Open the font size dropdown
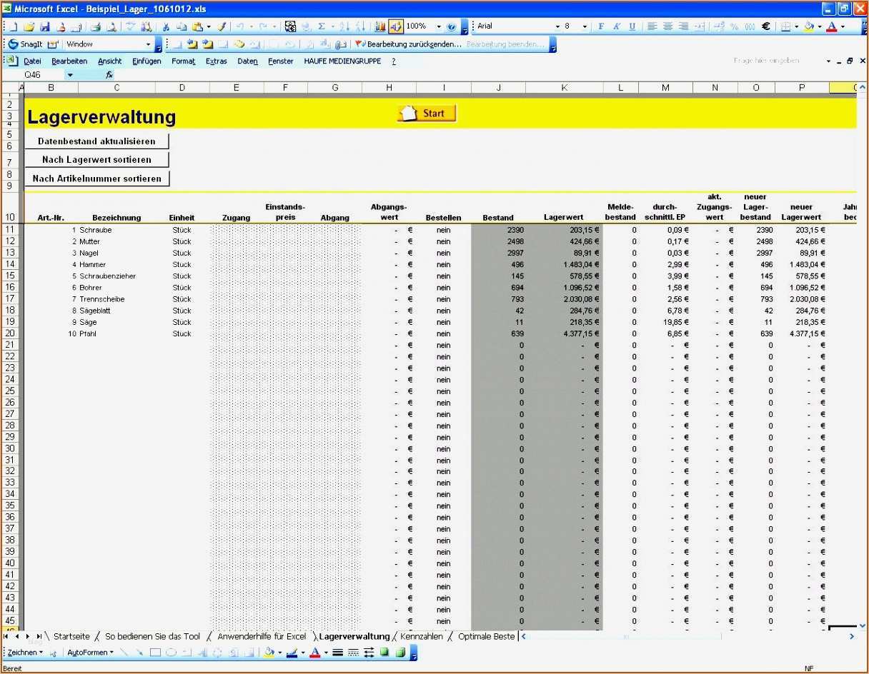Screen dimensions: 869x674 pos(585,26)
